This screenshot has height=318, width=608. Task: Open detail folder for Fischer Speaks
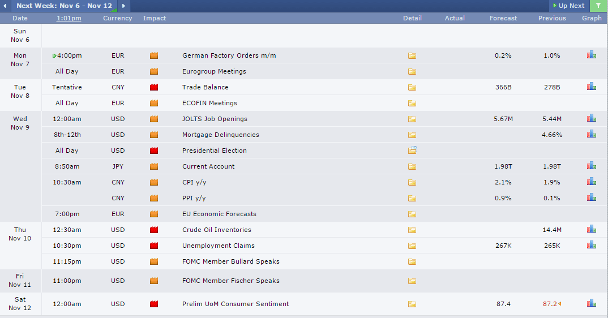(x=412, y=281)
